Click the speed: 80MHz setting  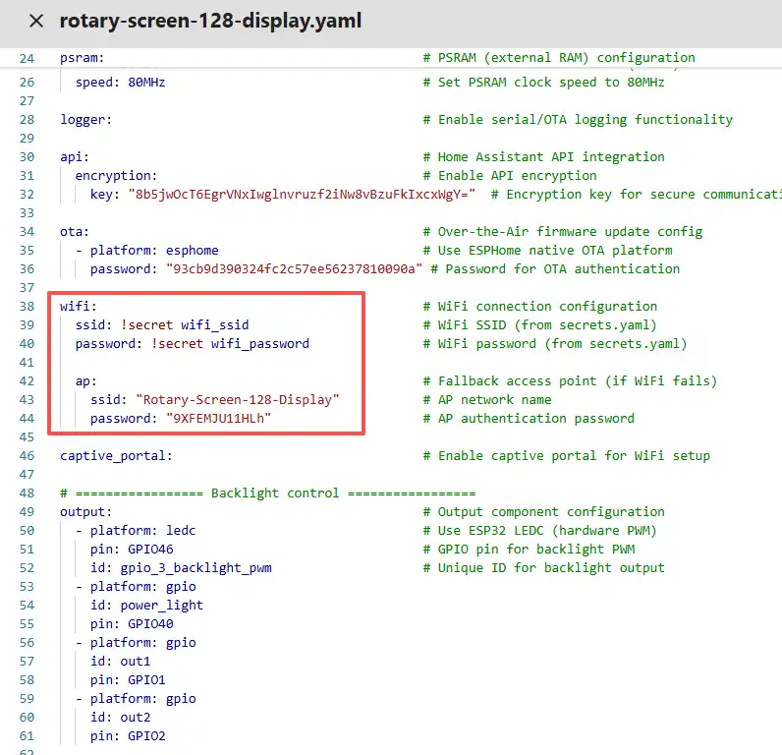pyautogui.click(x=120, y=82)
